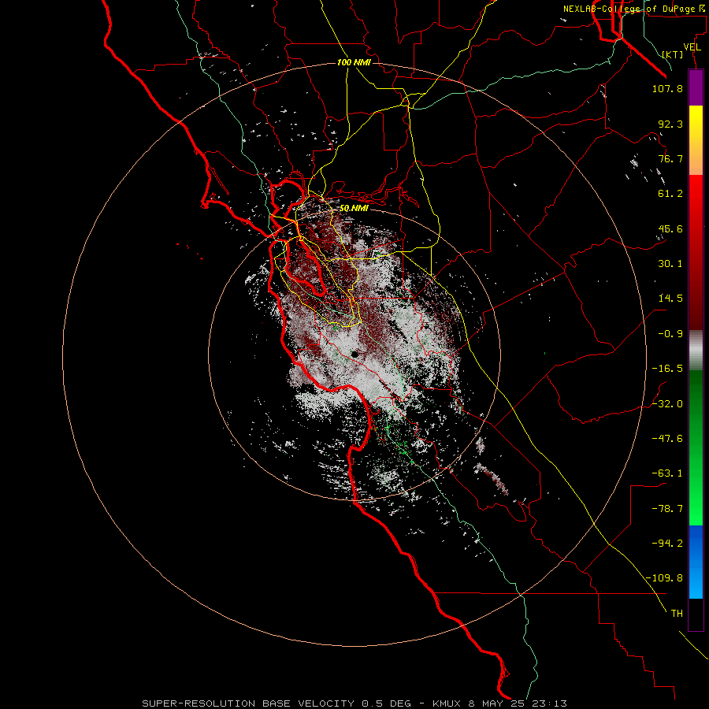Select the -47.6 knot scale value
709x709 pixels.
(667, 439)
